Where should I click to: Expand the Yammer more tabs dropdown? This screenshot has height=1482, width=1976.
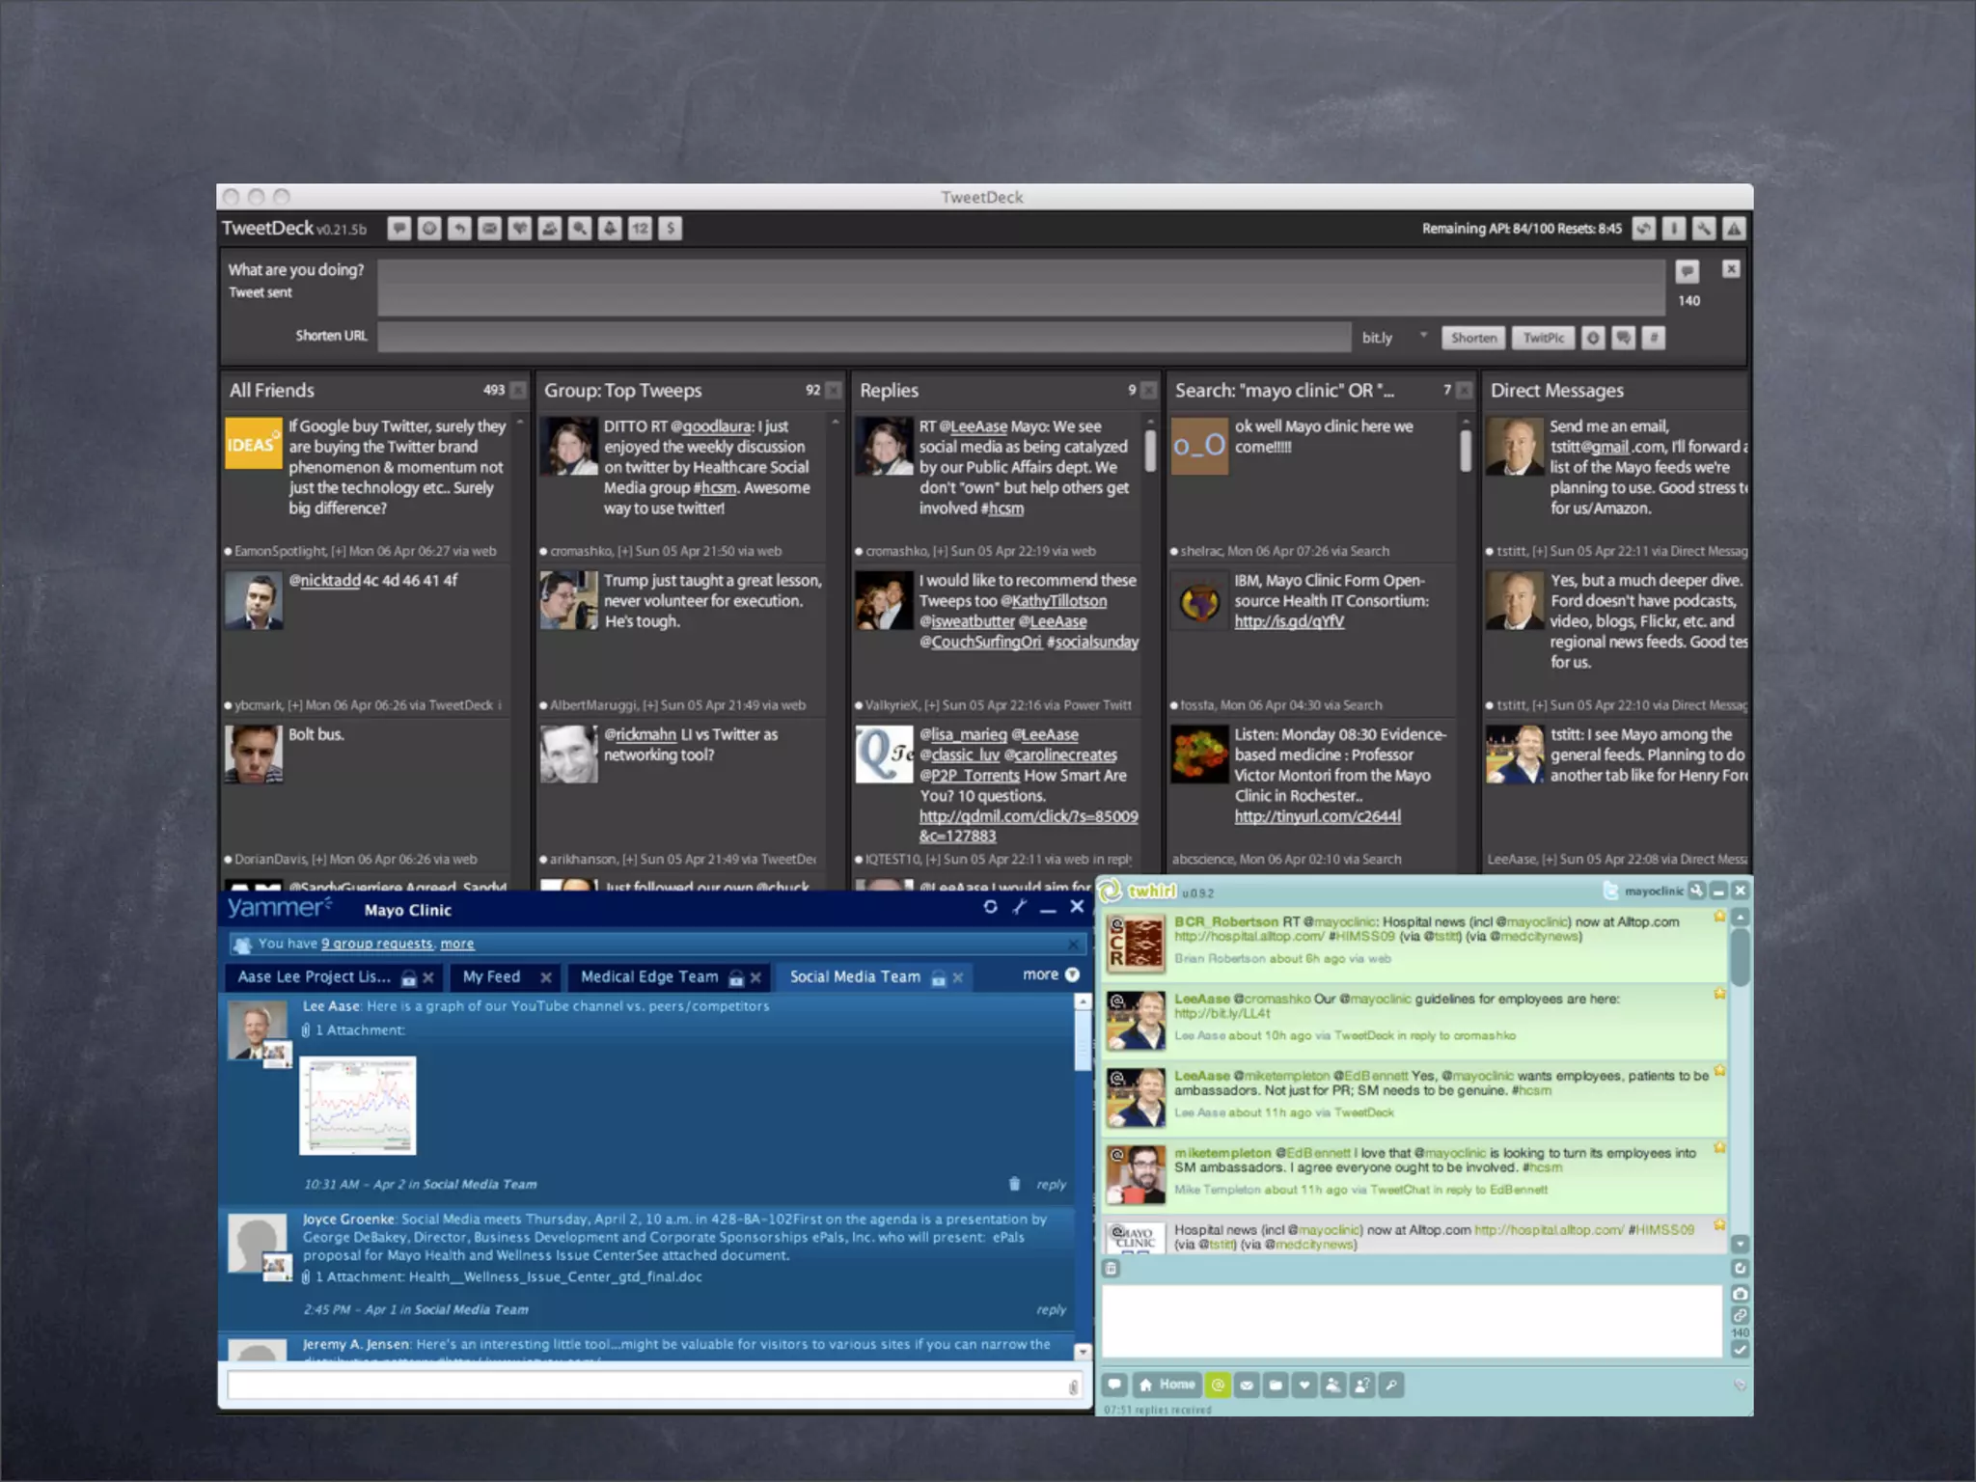point(1051,975)
